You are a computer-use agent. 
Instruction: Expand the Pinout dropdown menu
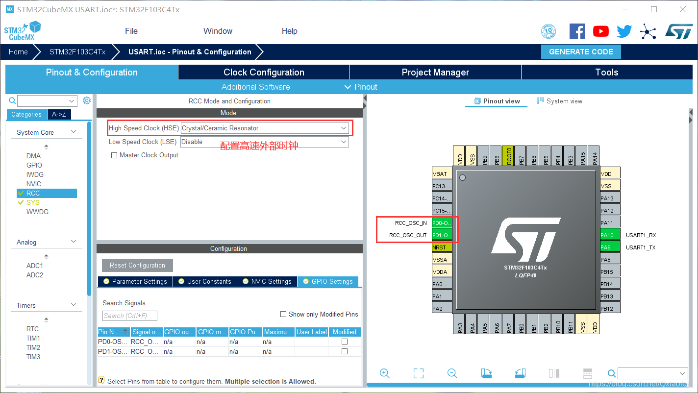point(361,87)
